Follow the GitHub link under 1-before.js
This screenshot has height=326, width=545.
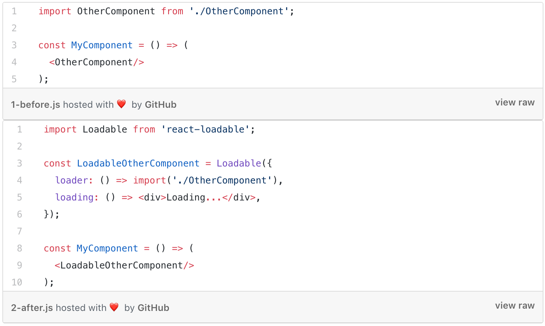pos(160,105)
